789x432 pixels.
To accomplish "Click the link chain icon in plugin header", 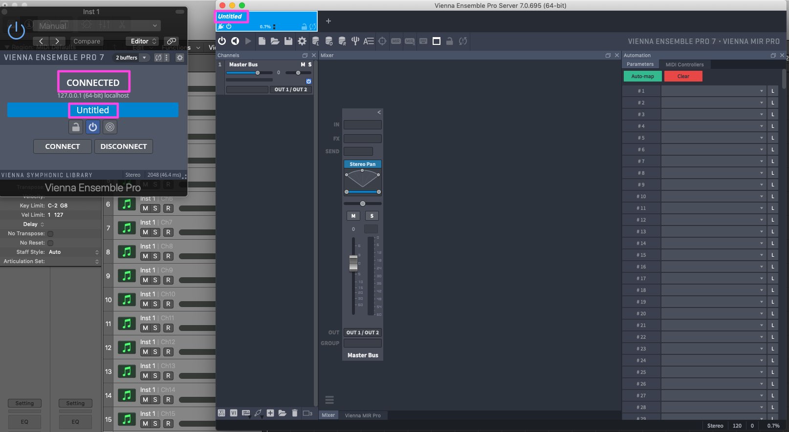I will pyautogui.click(x=171, y=41).
